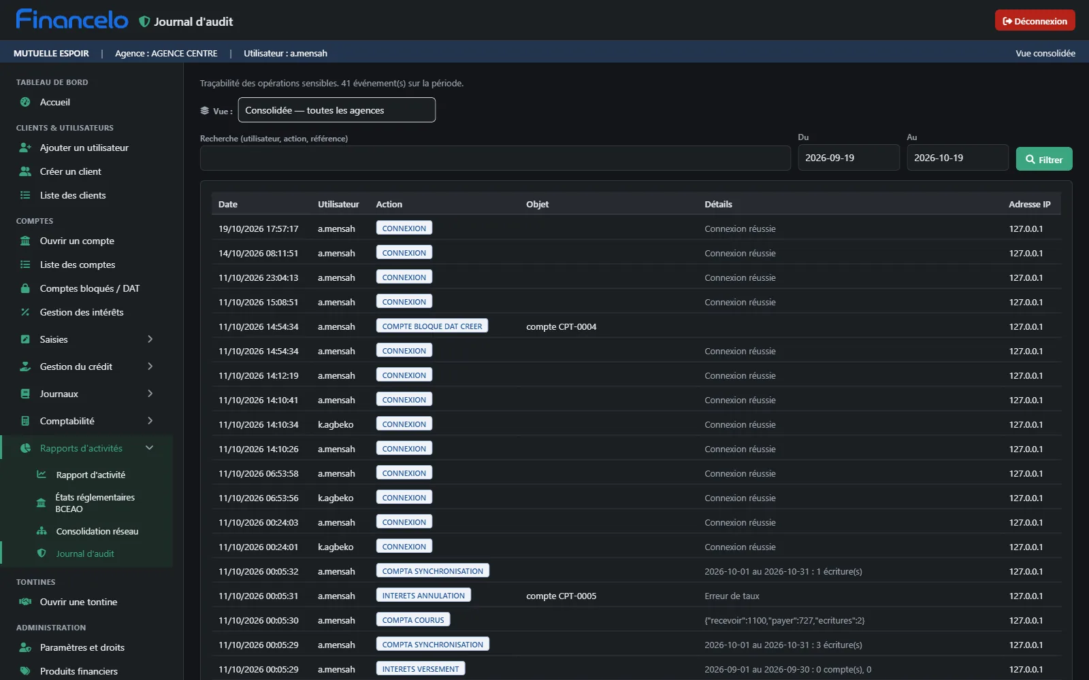Click the percent icon for Gestion des intérêts

(25, 312)
